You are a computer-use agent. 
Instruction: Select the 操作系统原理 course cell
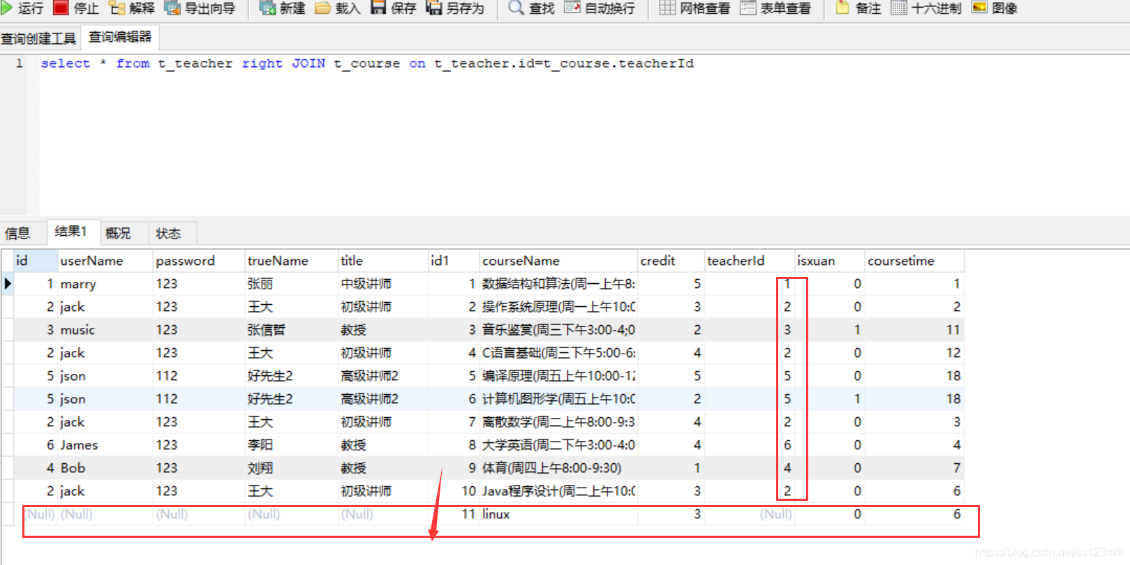tap(558, 307)
